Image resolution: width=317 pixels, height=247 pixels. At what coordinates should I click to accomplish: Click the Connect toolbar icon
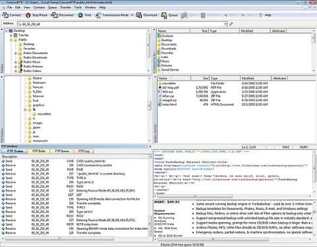5,15
